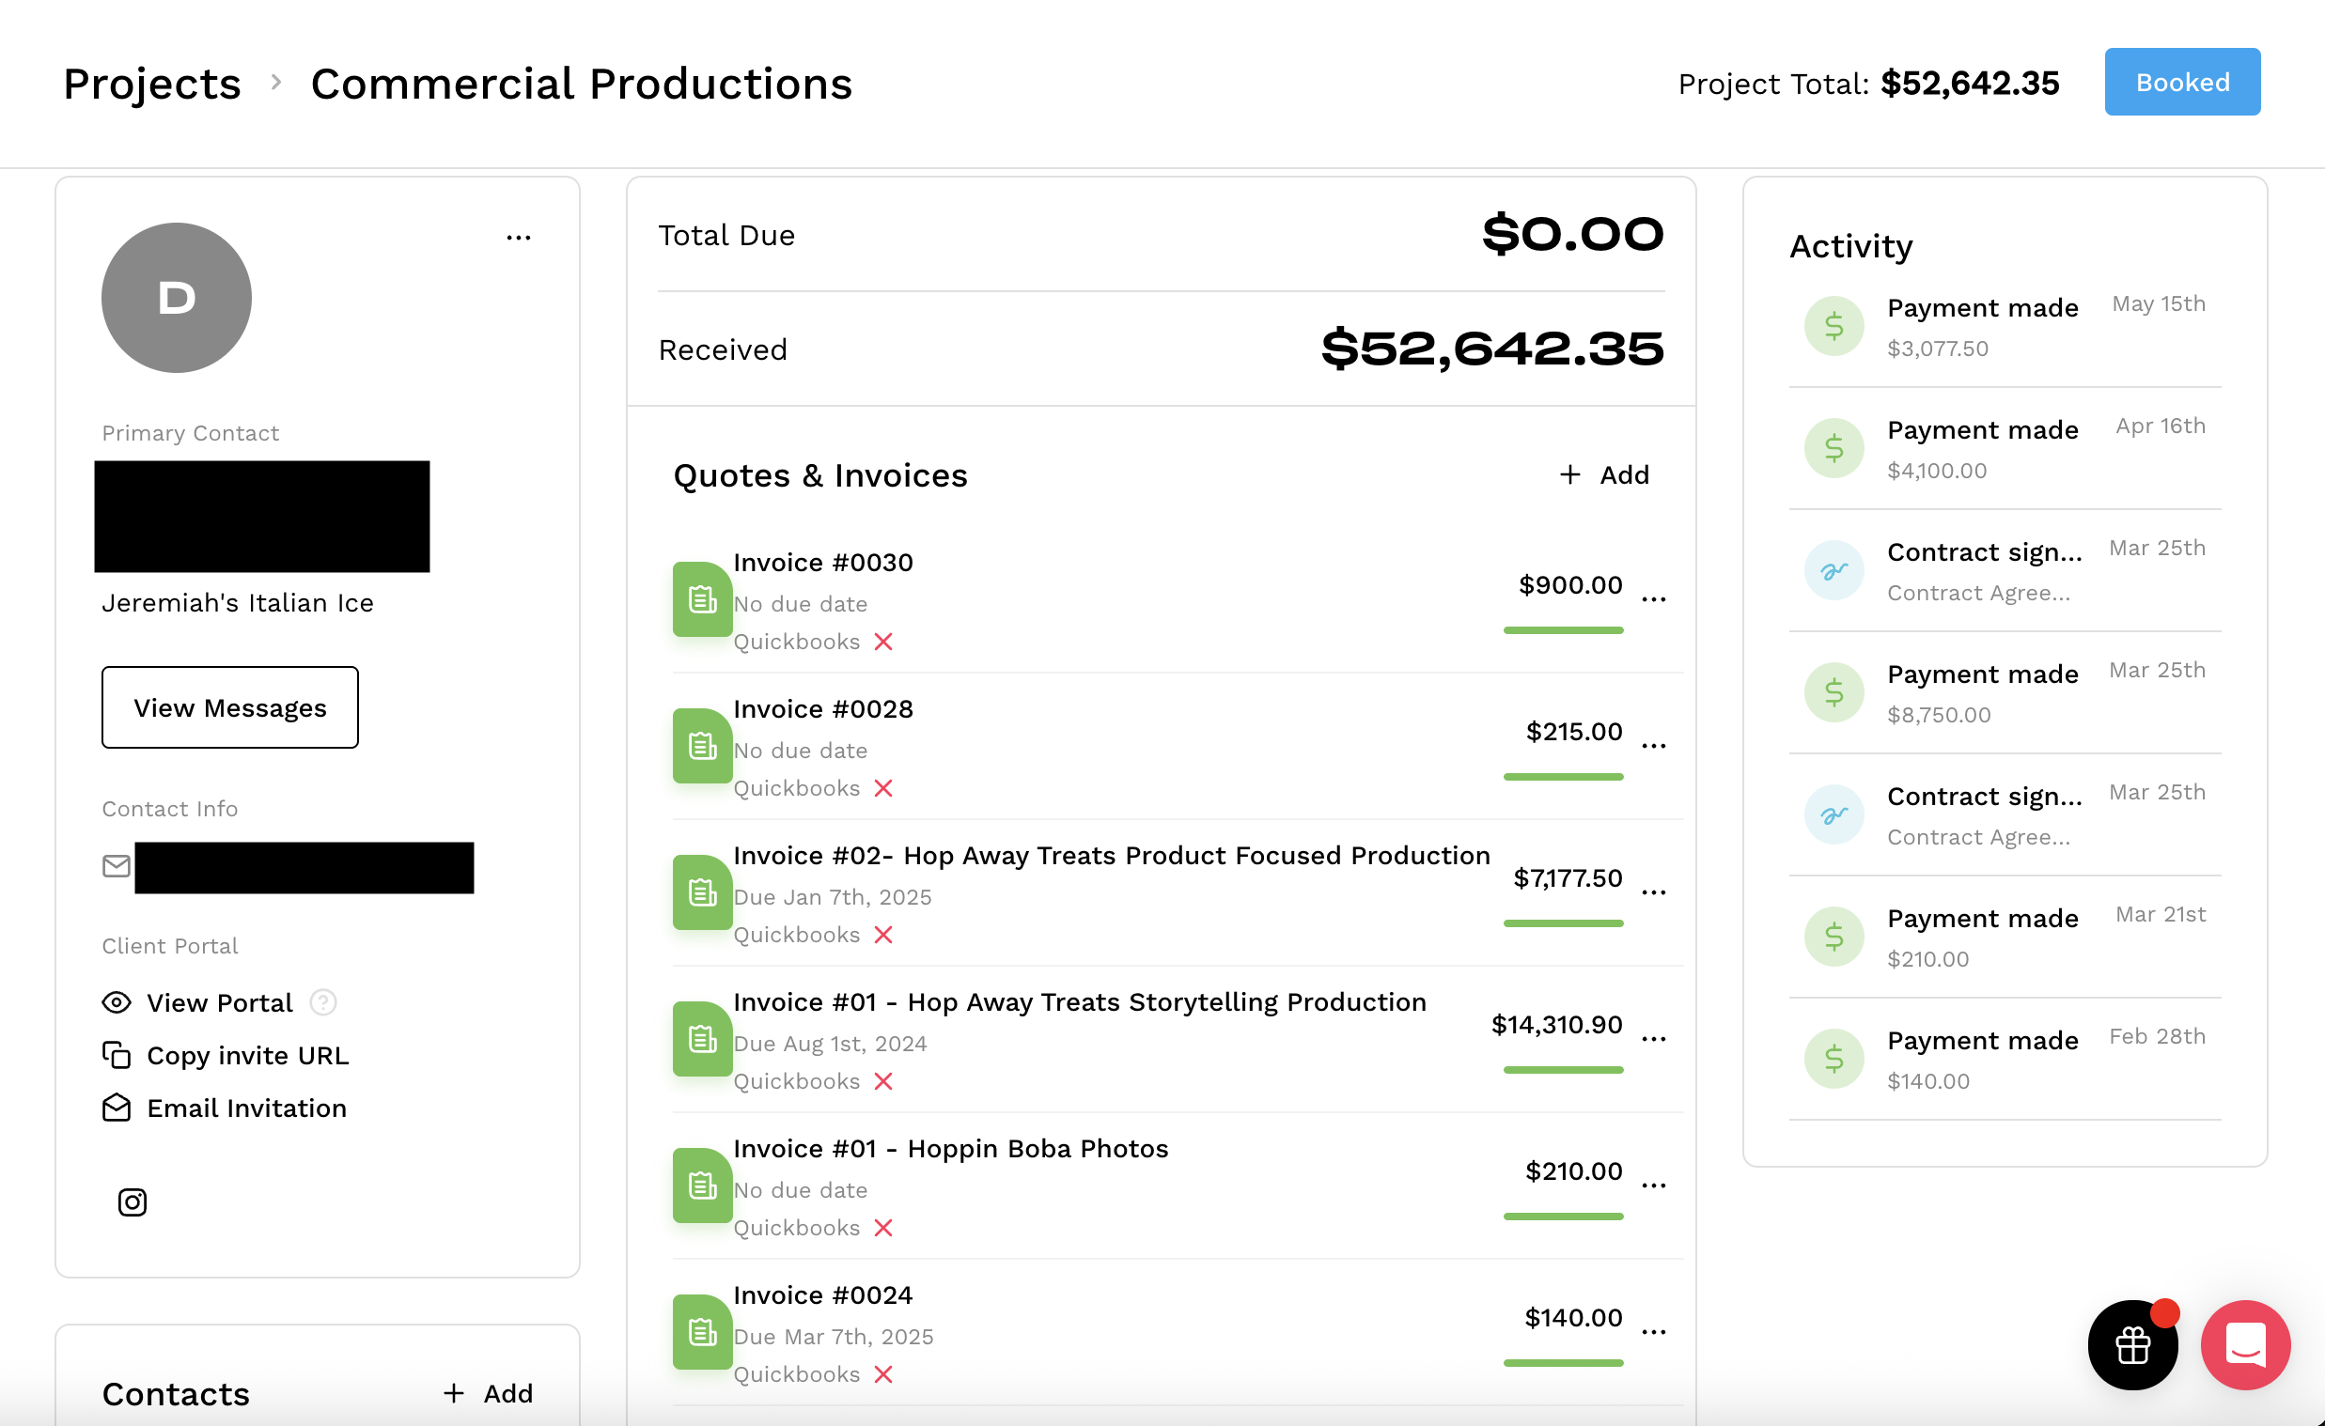This screenshot has height=1426, width=2325.
Task: Open the Booked status dropdown
Action: [x=2181, y=82]
